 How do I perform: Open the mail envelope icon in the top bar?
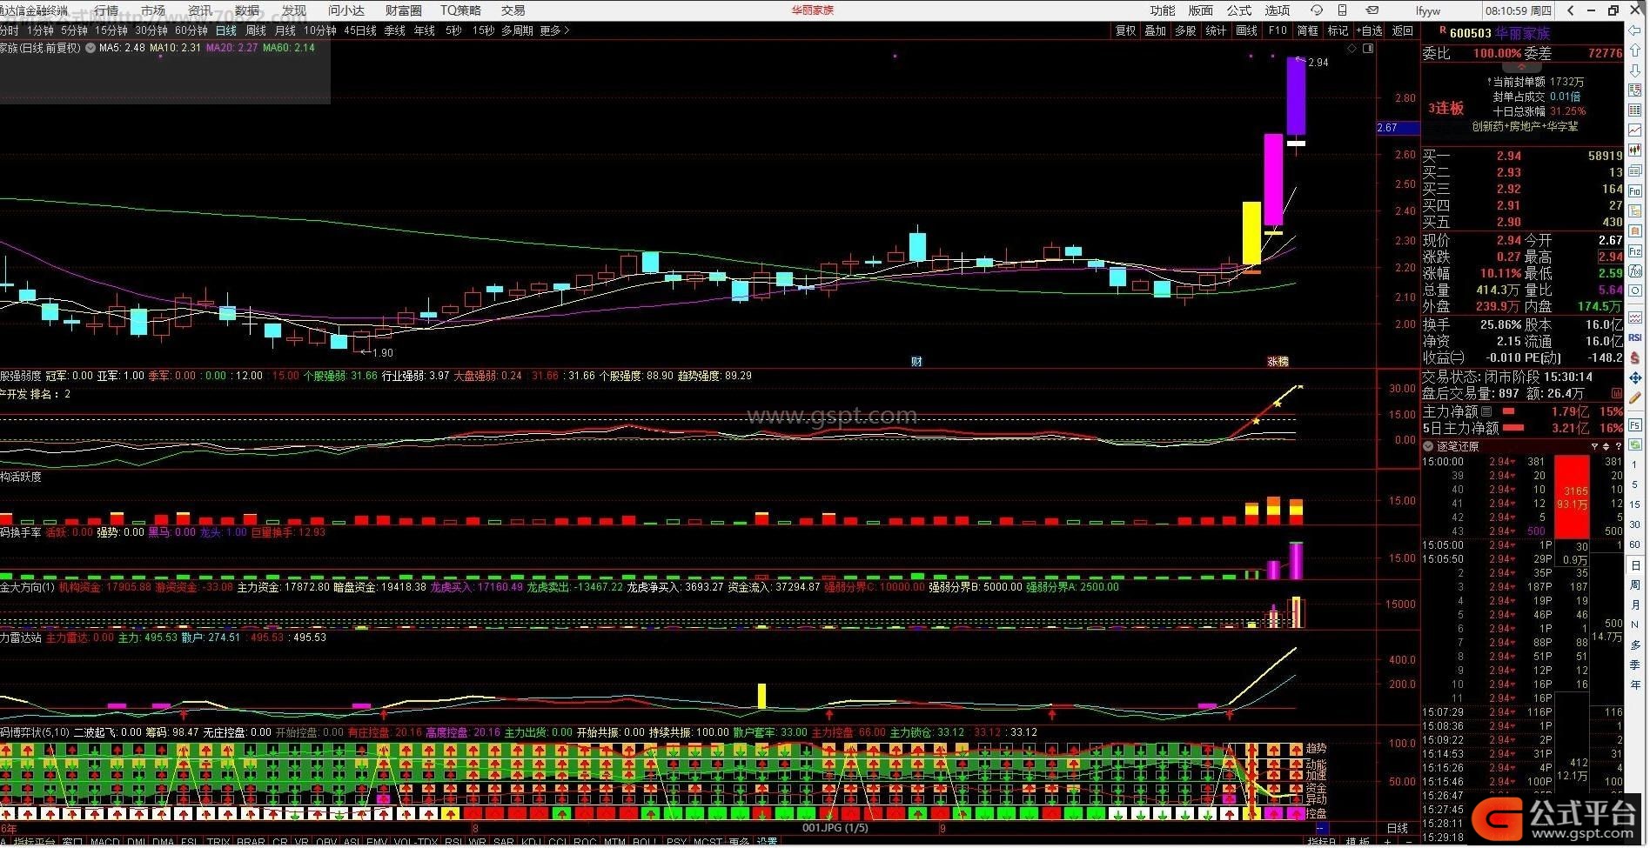click(x=1372, y=10)
